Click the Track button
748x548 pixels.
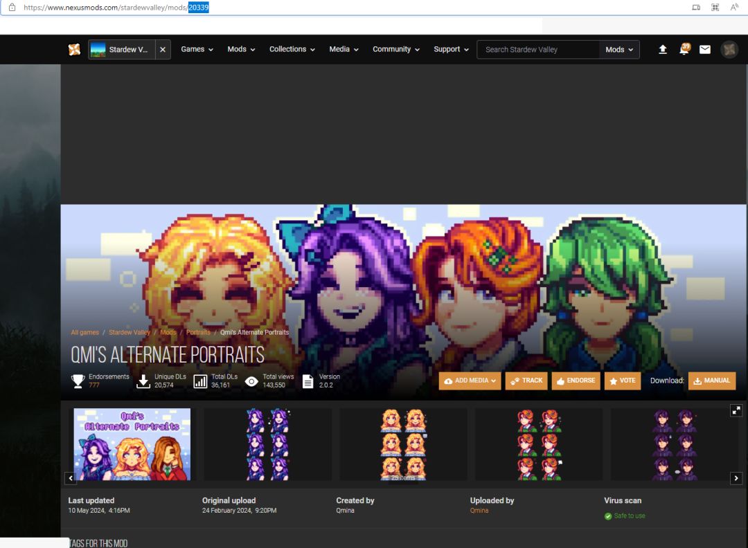[x=526, y=381]
